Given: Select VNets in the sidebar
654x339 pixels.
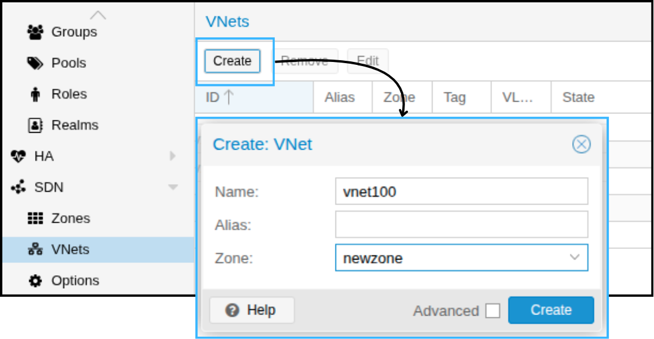Looking at the screenshot, I should click(x=70, y=250).
